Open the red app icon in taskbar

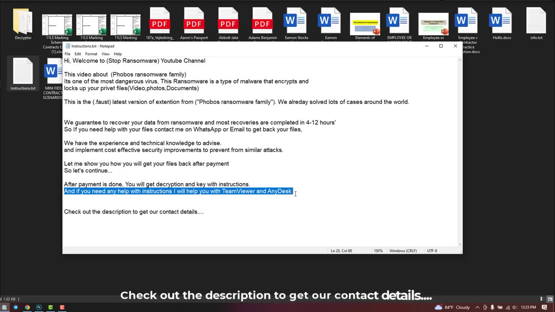[x=62, y=307]
